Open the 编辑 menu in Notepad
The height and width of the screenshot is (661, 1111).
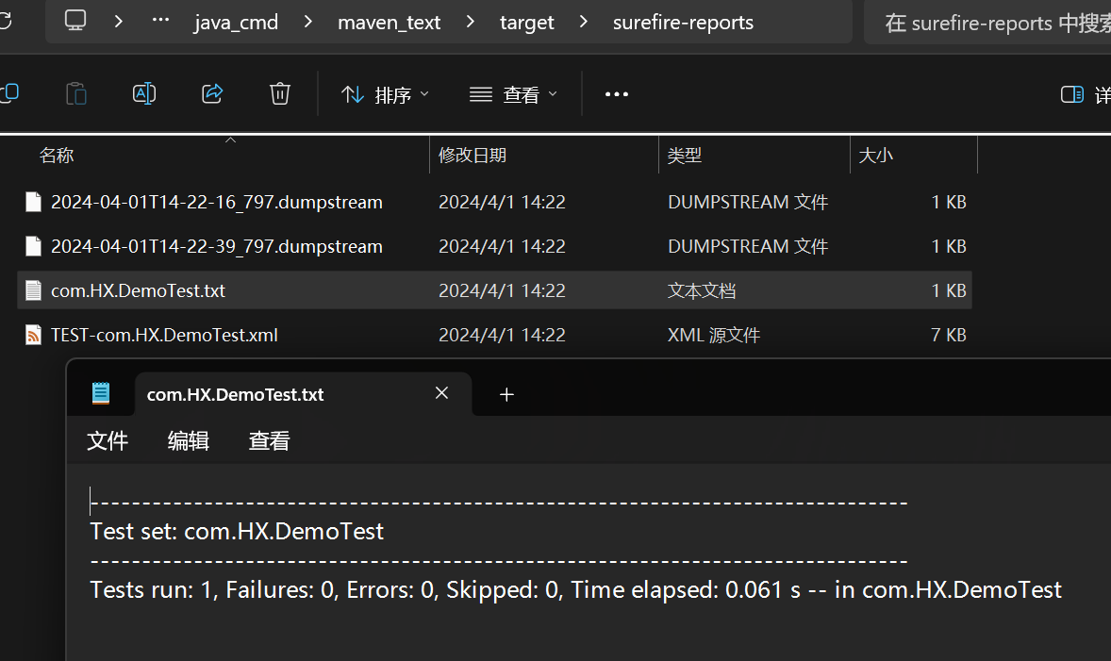(x=189, y=440)
